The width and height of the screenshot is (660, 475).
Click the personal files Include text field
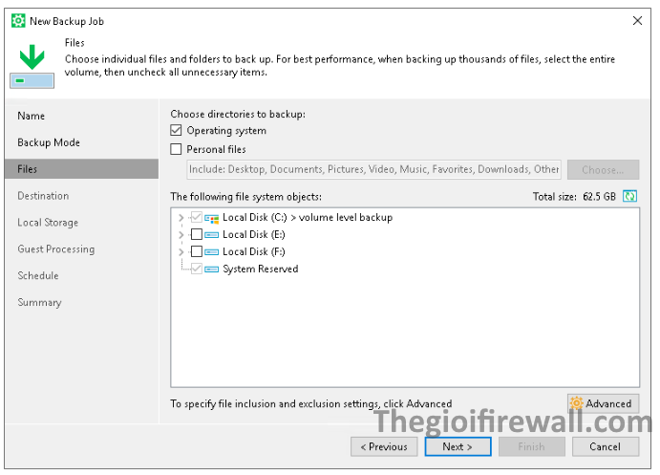pos(373,169)
